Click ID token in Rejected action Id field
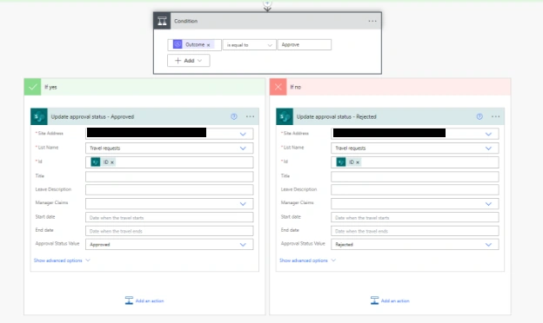The image size is (543, 323). [x=348, y=162]
